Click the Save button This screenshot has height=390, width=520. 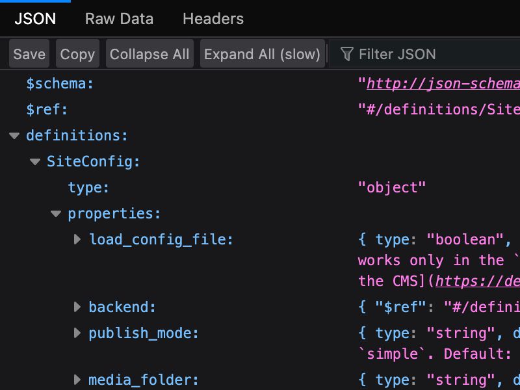29,54
